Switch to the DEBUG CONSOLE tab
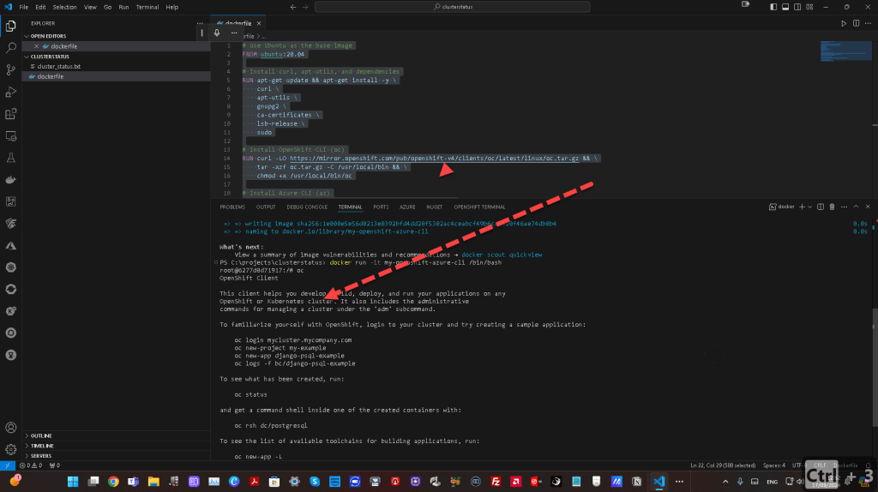 (x=307, y=207)
